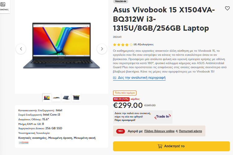Select the first front-view laptop thumbnail
233x155 pixels.
47,98
